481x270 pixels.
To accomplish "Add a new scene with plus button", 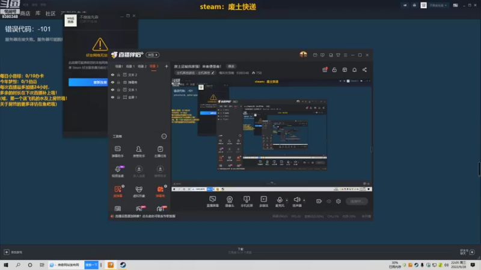I will click(167, 67).
